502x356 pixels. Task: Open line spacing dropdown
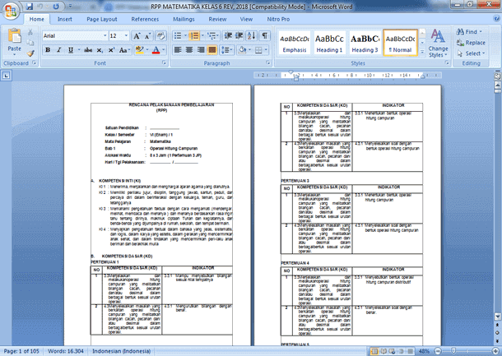coord(227,50)
